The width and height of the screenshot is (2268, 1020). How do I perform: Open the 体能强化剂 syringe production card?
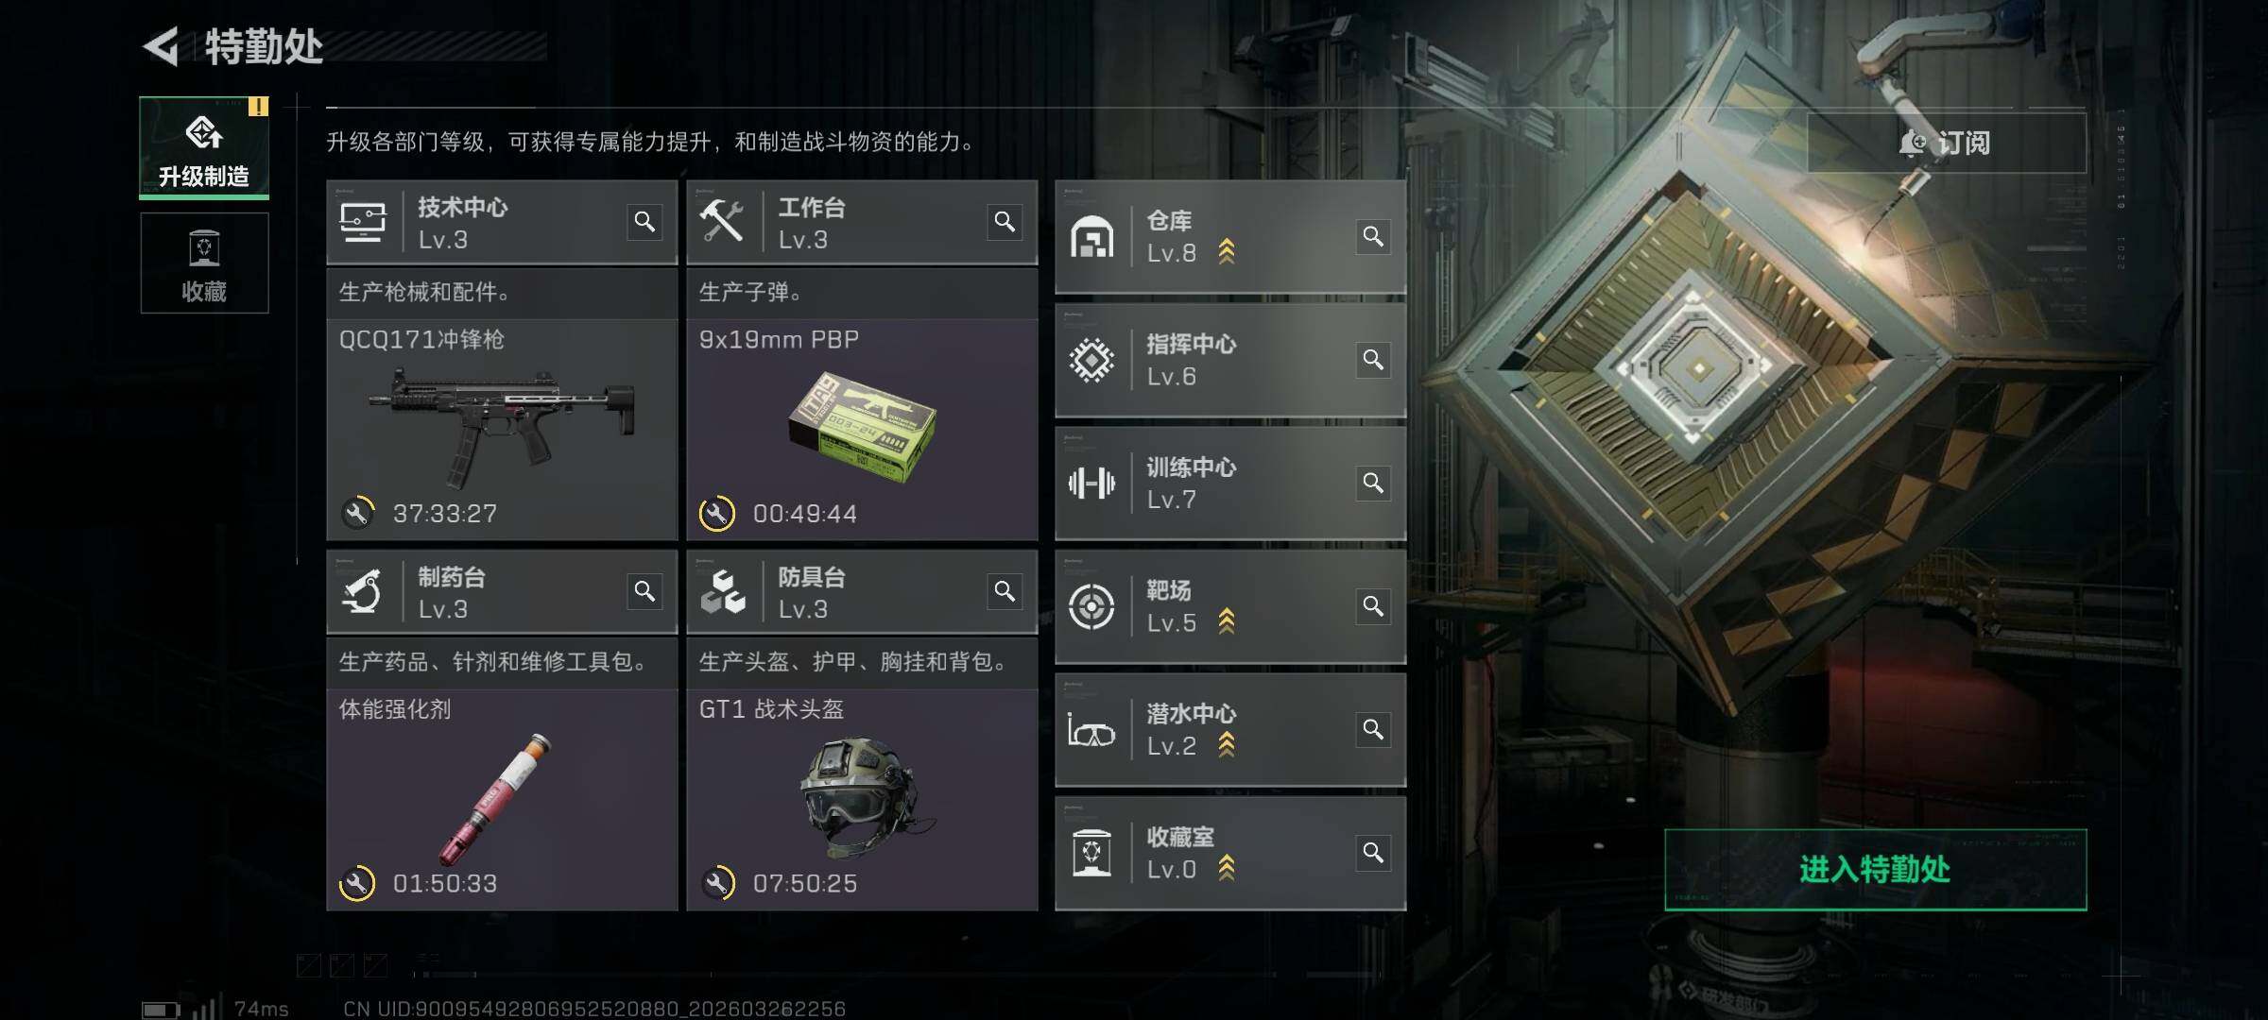coord(502,800)
